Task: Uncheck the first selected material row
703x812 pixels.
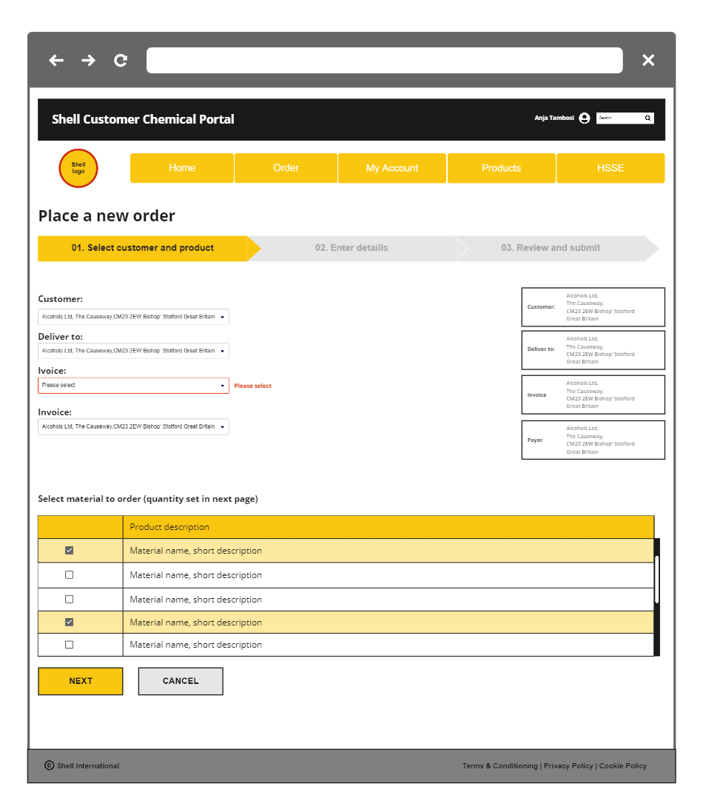Action: pos(69,550)
